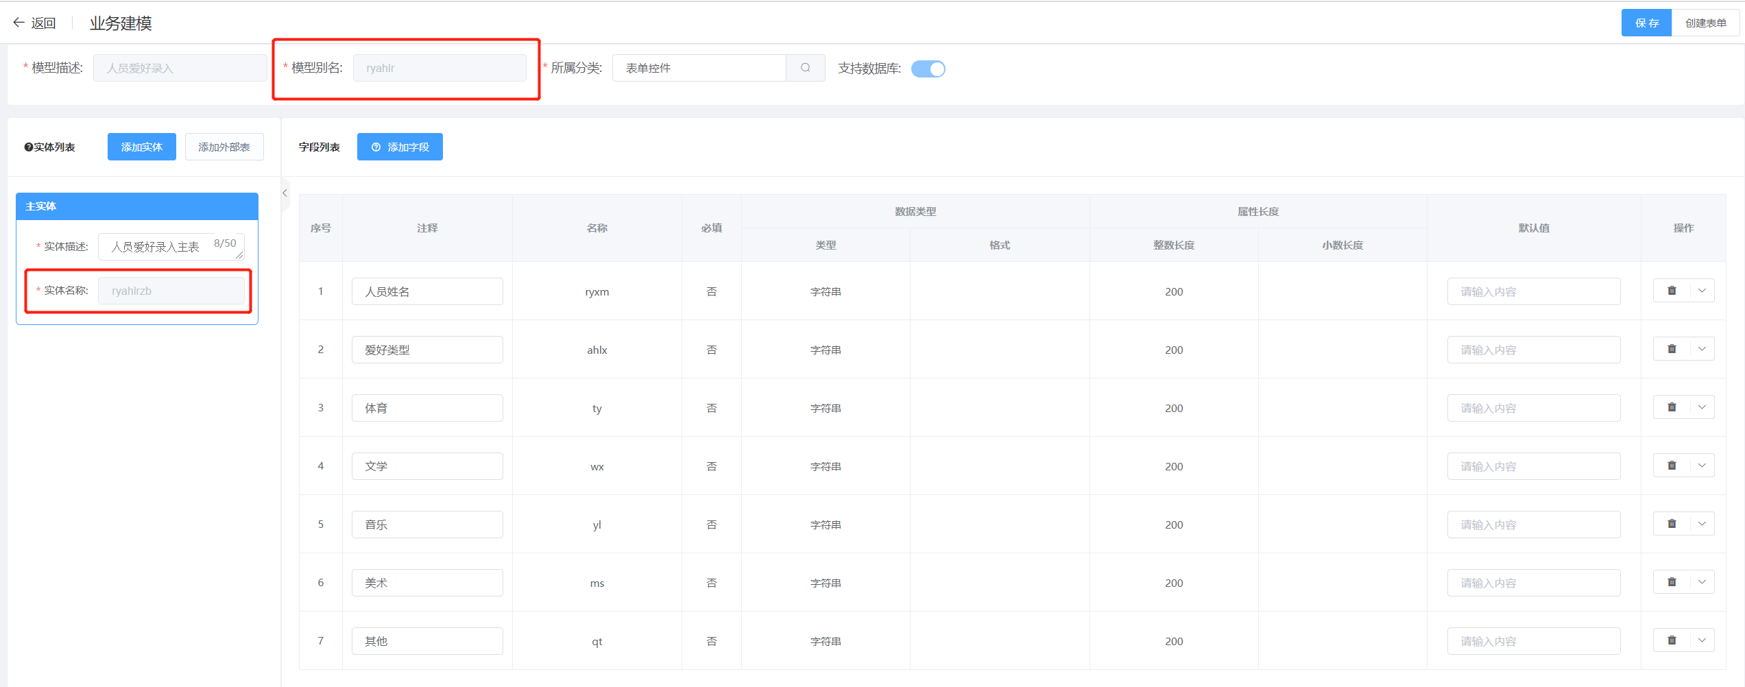This screenshot has height=687, width=1745.
Task: Click the 添加字段 button
Action: [x=400, y=147]
